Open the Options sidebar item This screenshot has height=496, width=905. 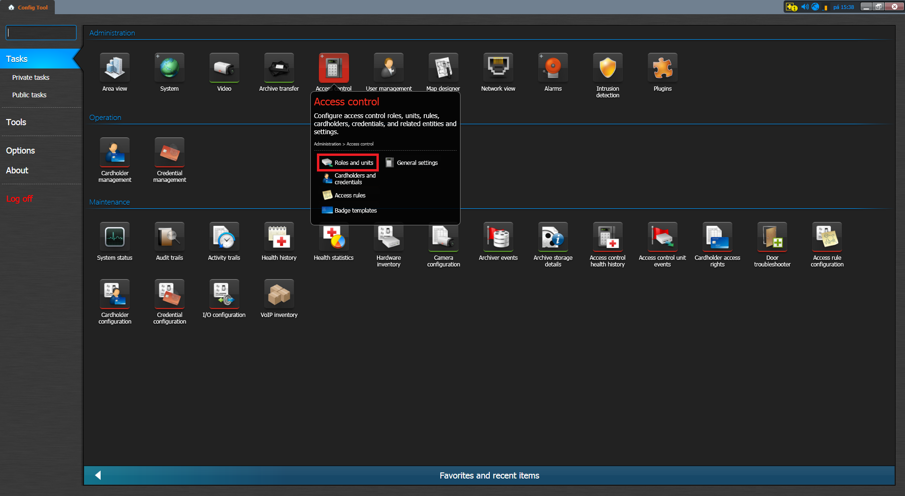tap(20, 151)
